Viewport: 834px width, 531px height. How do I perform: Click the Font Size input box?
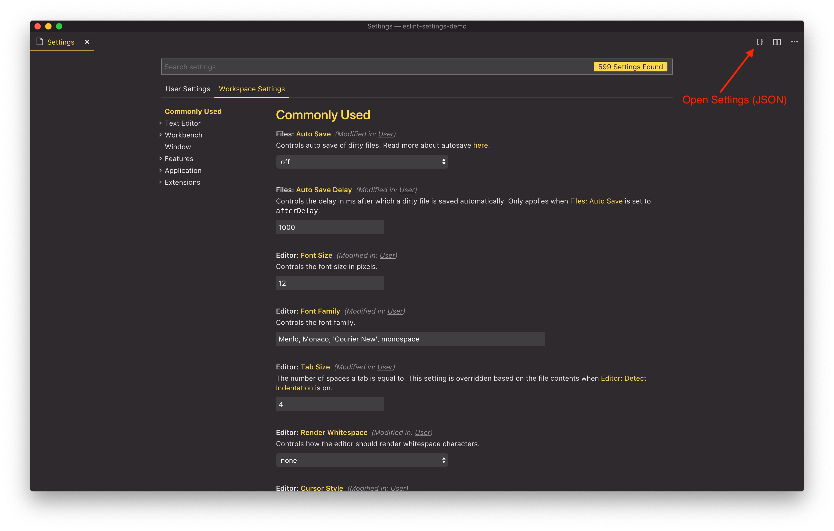329,283
